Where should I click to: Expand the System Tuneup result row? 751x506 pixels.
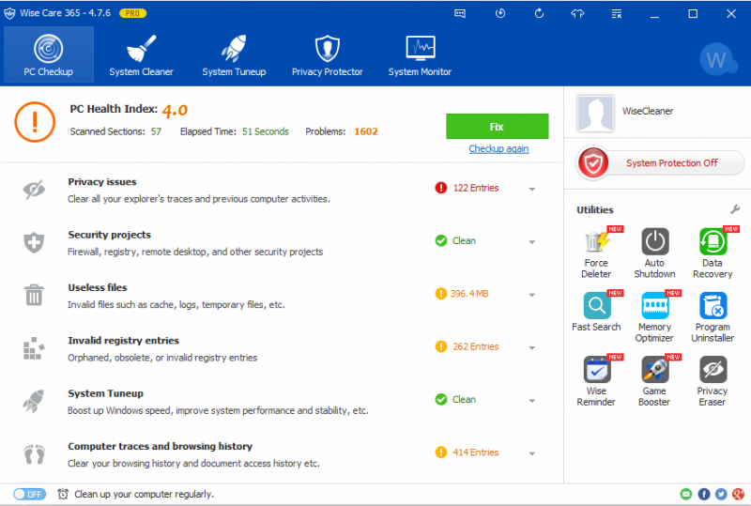[531, 401]
